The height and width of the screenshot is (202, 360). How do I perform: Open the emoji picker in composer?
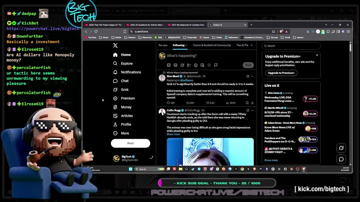(x=196, y=65)
